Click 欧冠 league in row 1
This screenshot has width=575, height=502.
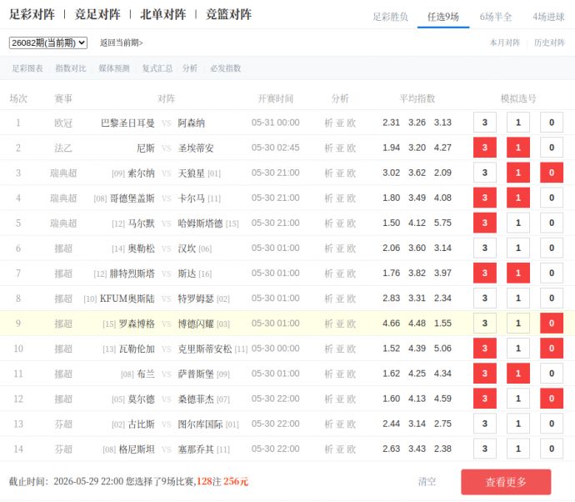click(x=63, y=123)
